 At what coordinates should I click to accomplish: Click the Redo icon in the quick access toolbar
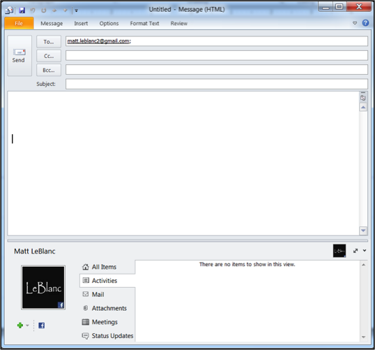pos(44,10)
